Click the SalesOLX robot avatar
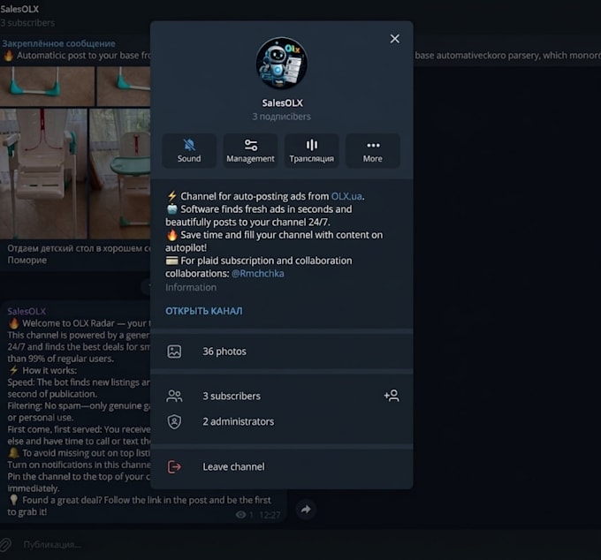 point(282,64)
